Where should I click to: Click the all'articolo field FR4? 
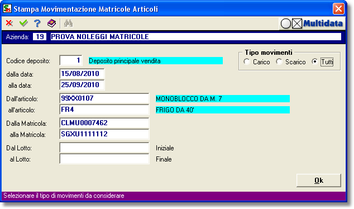[x=104, y=110]
